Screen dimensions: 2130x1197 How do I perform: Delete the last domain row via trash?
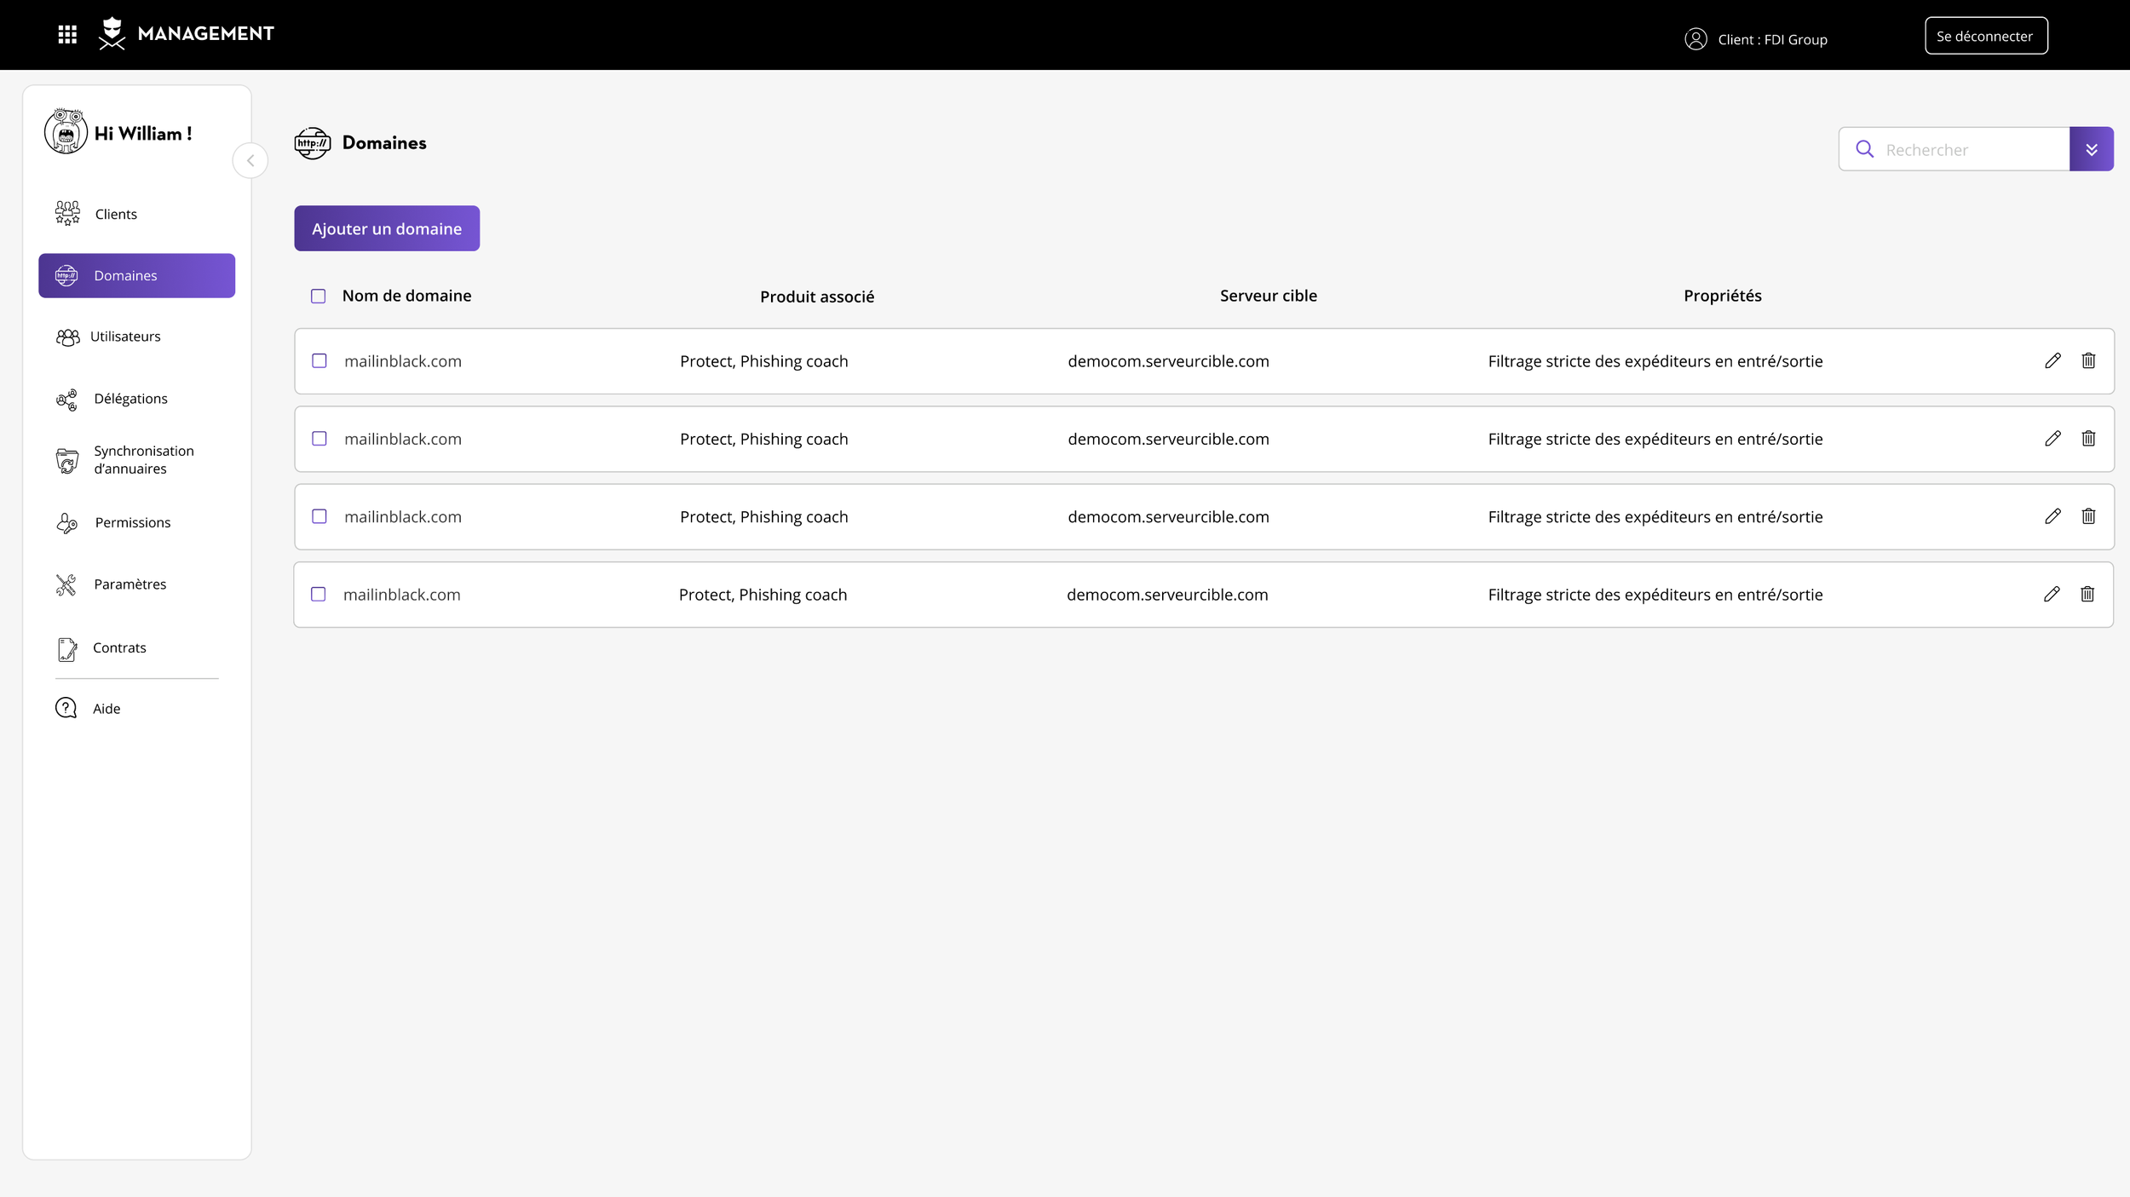2087,594
